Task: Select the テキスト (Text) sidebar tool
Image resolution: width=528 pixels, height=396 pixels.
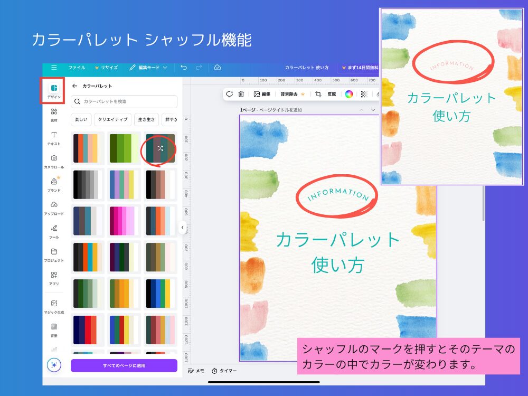Action: pyautogui.click(x=54, y=138)
